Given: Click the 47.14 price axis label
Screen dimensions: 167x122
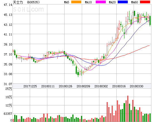Looking at the screenshot, I should point(8,5).
